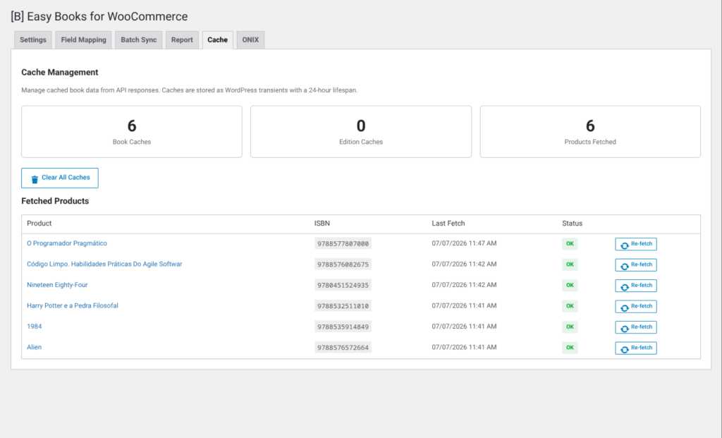Click ISBN 9788532511010
The height and width of the screenshot is (438, 722).
[343, 306]
